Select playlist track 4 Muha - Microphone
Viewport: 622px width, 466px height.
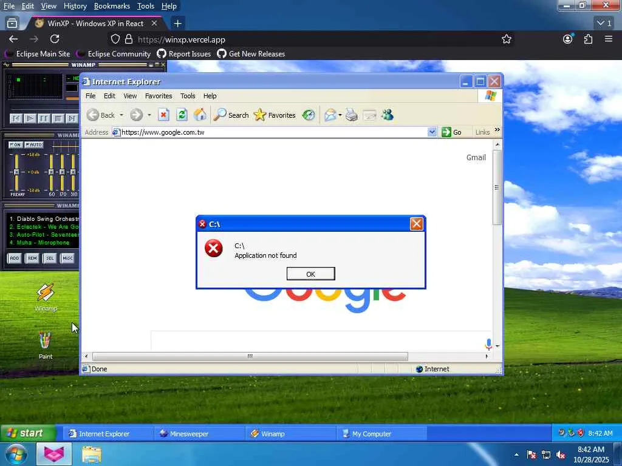pyautogui.click(x=39, y=243)
